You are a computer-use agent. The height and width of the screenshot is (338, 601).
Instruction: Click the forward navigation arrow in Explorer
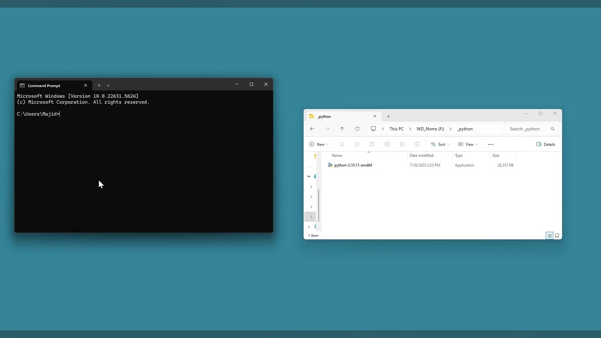pos(327,129)
